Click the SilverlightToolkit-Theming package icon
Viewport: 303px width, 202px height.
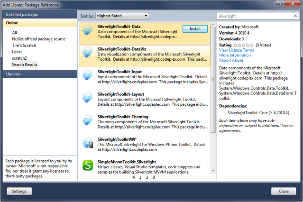coord(88,120)
